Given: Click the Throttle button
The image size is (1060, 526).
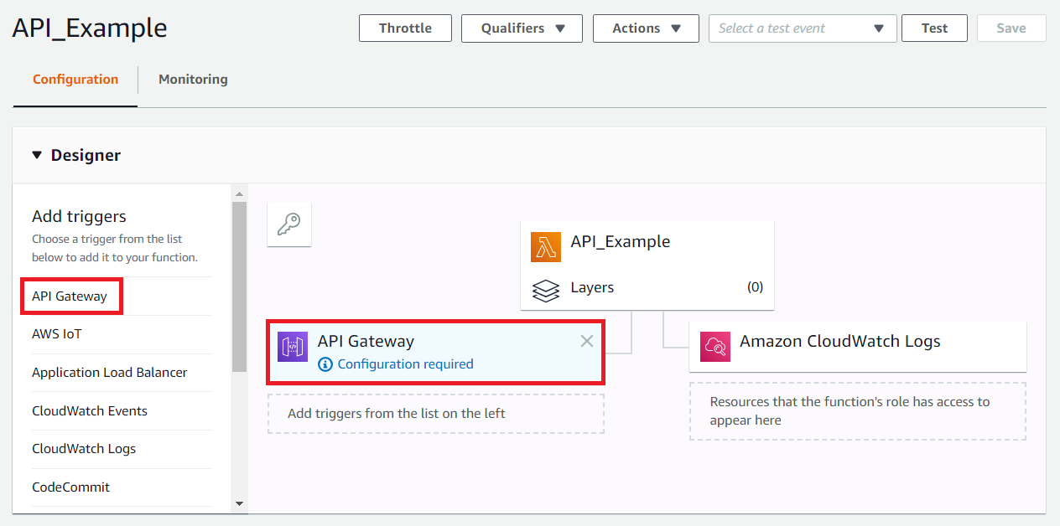Looking at the screenshot, I should pyautogui.click(x=405, y=28).
